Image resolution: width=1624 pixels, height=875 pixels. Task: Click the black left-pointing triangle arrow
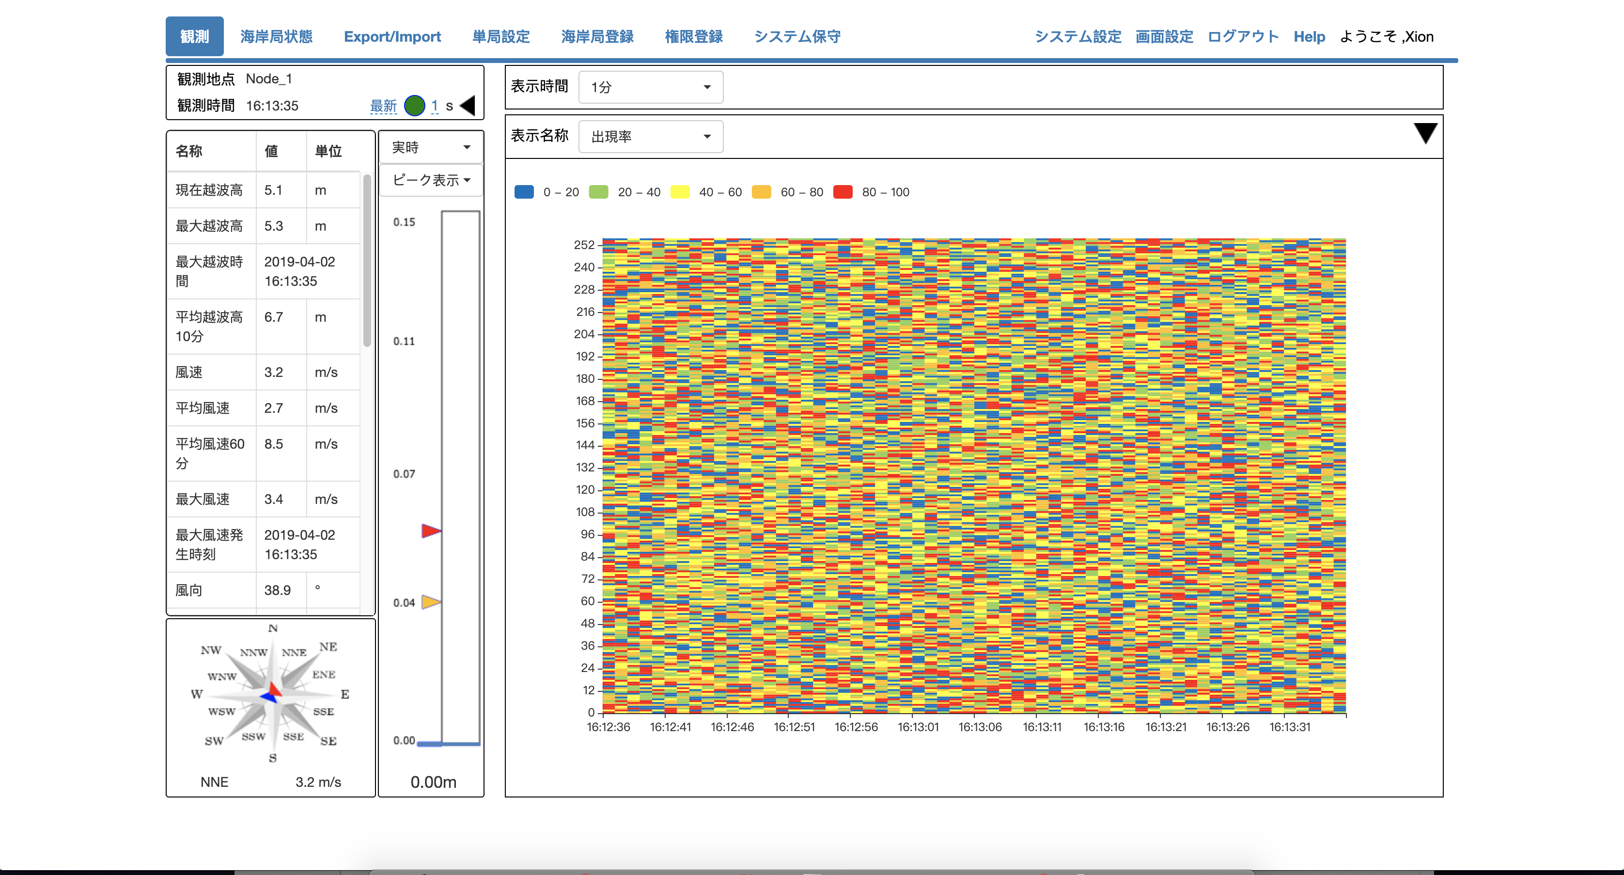(x=468, y=105)
